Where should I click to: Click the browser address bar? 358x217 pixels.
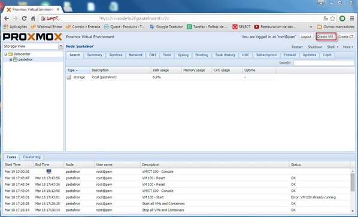[x=180, y=19]
